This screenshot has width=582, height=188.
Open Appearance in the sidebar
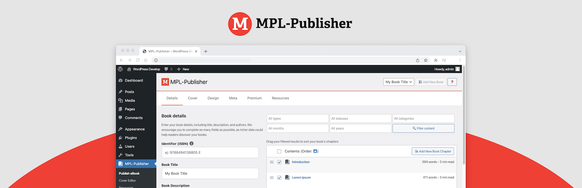136,129
